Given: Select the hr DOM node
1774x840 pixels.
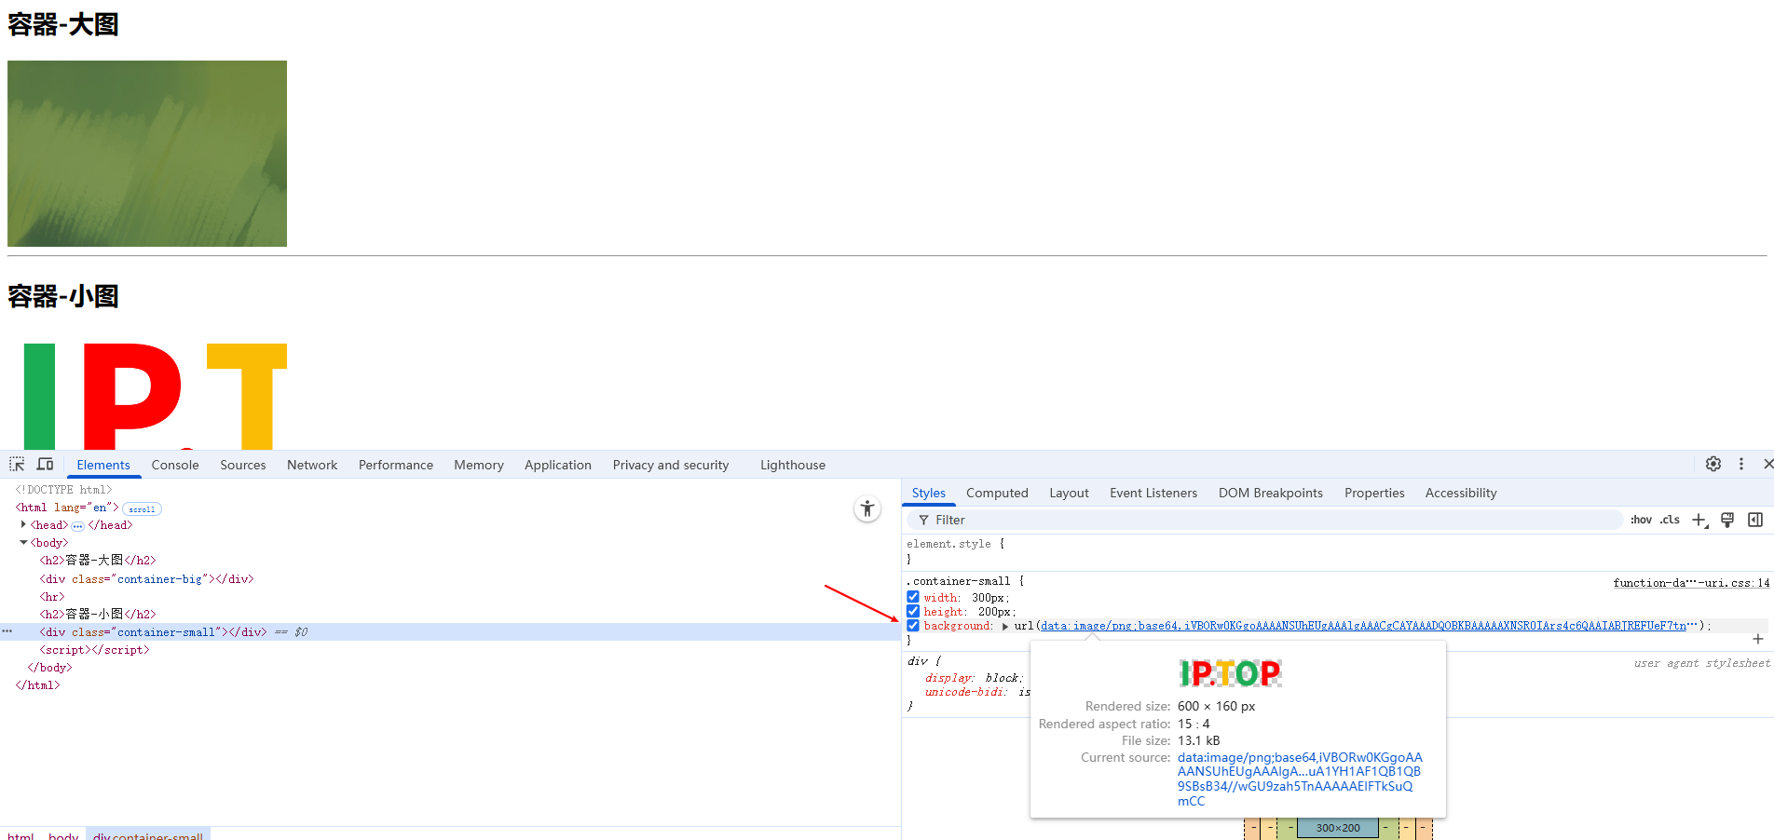Looking at the screenshot, I should point(52,597).
